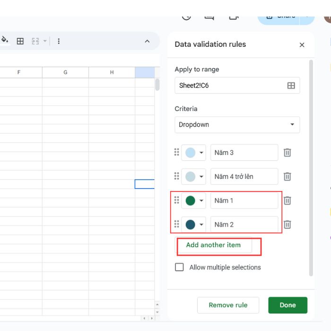The width and height of the screenshot is (331, 331).
Task: Open merge cells dropdown arrow
Action: point(45,41)
